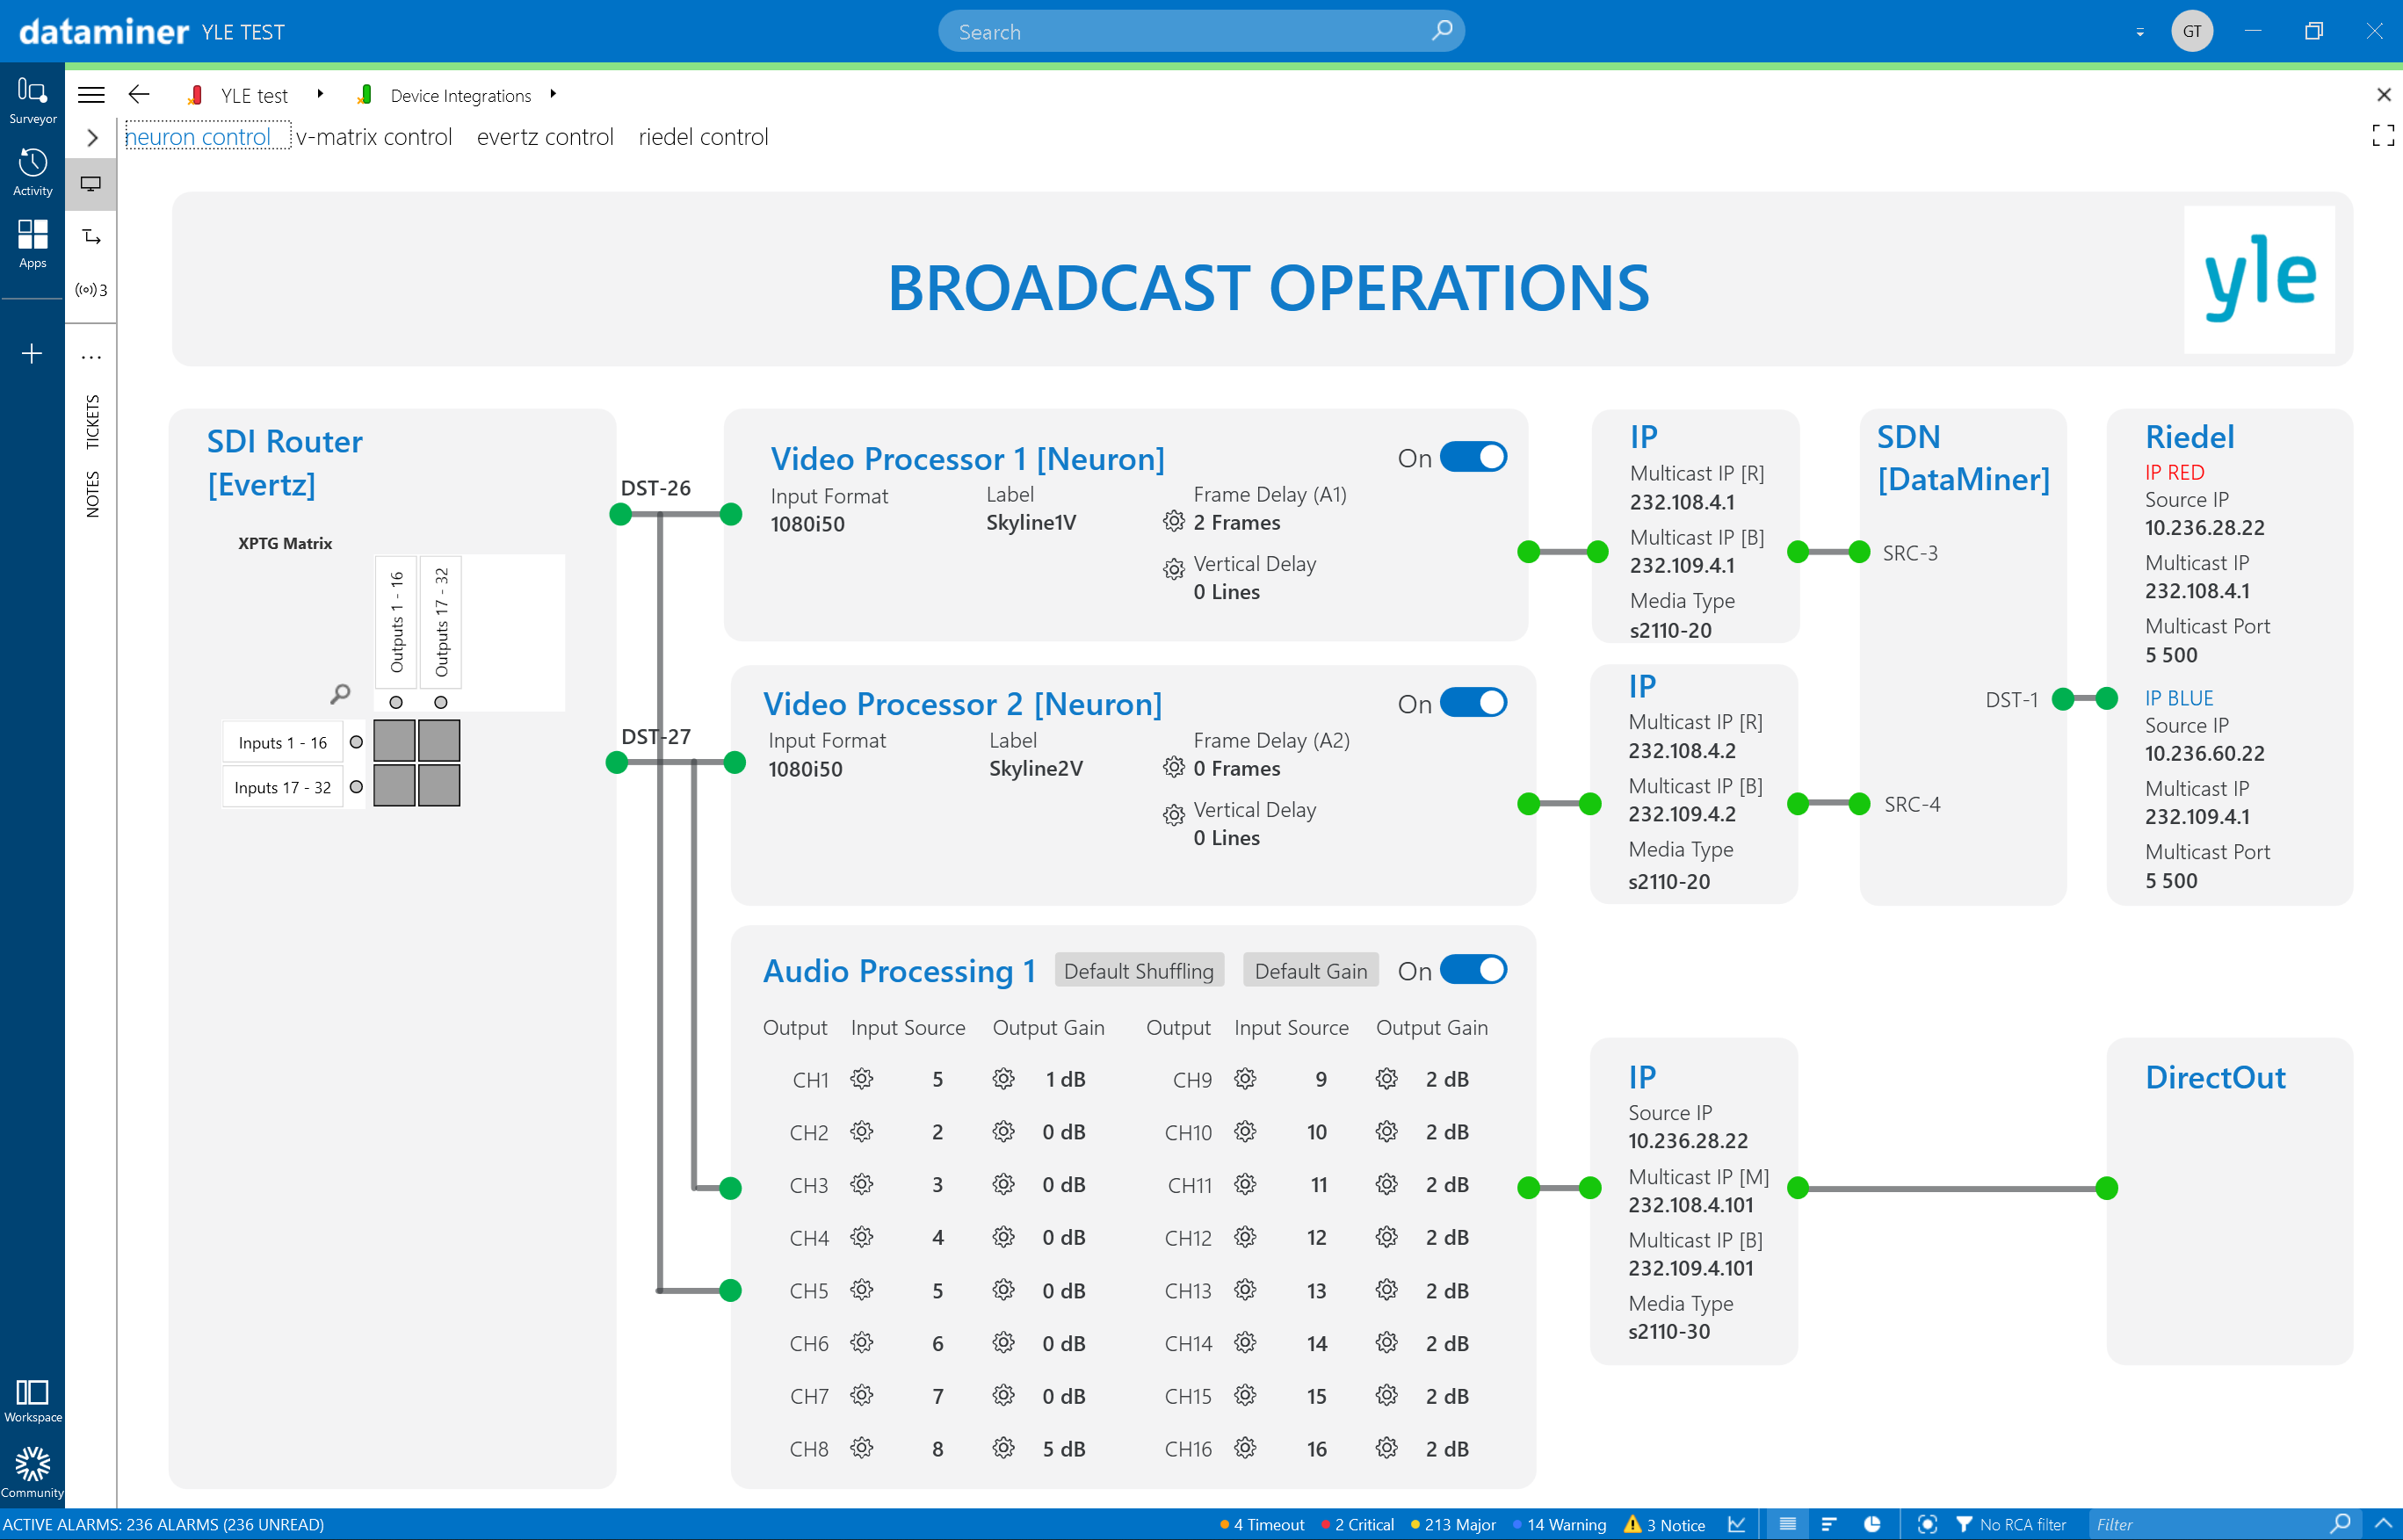This screenshot has height=1540, width=2403.
Task: Open Vertical Delay gear in Video Processor 2
Action: point(1174,815)
